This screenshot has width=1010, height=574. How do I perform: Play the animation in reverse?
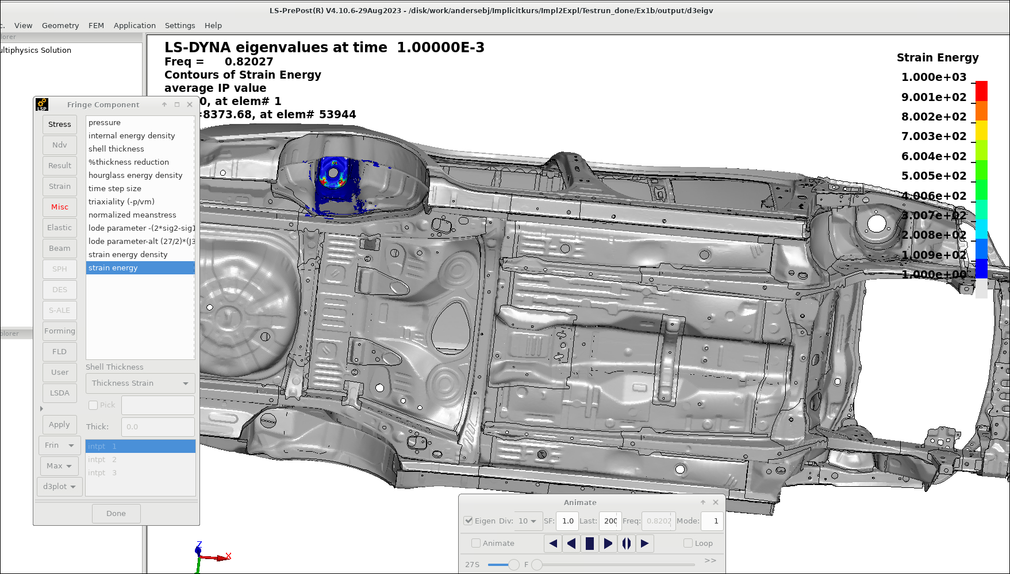tap(571, 544)
